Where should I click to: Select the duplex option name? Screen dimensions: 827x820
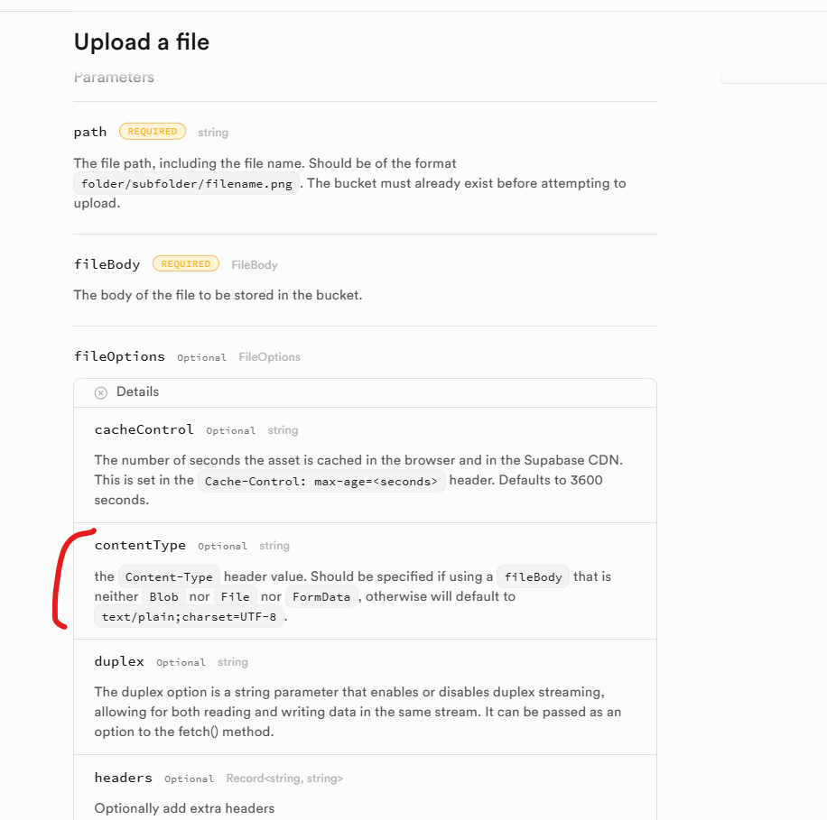pos(119,661)
